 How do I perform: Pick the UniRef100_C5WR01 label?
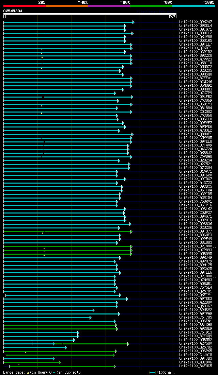[x=196, y=202]
